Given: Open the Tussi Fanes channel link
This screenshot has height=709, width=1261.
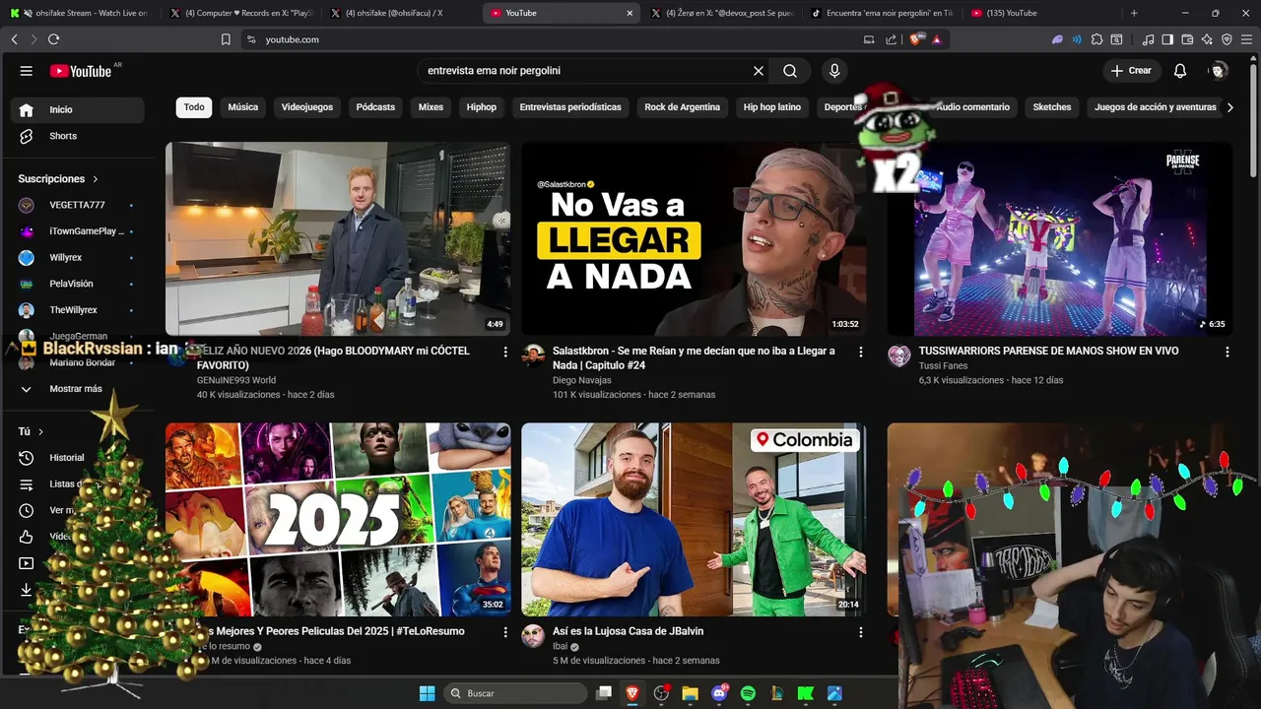Looking at the screenshot, I should click(x=943, y=365).
